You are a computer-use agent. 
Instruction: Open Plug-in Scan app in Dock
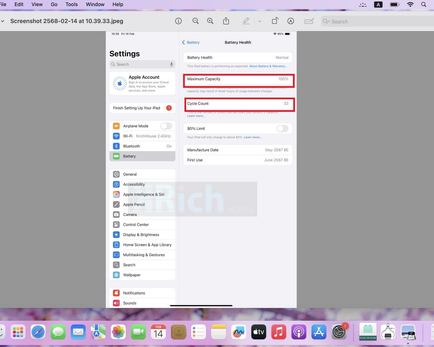coord(368,332)
